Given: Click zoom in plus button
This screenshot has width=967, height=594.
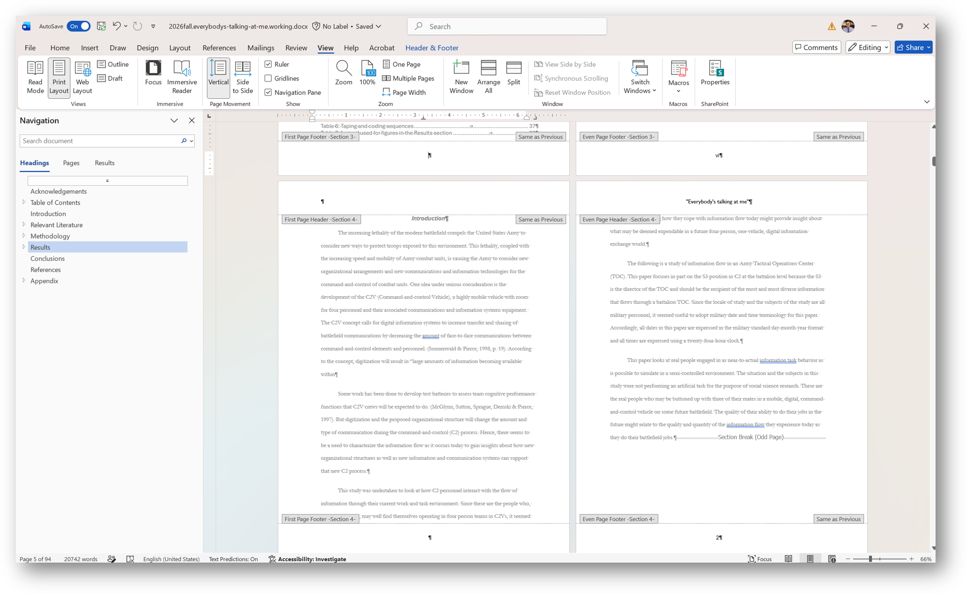Looking at the screenshot, I should 911,559.
